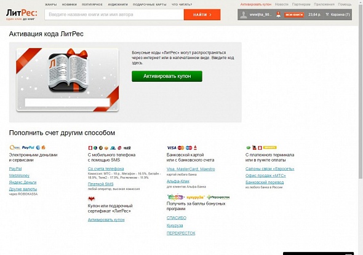Viewport: 363px width, 255px height.
Task: Open the Жанры menu
Action: [x=50, y=4]
